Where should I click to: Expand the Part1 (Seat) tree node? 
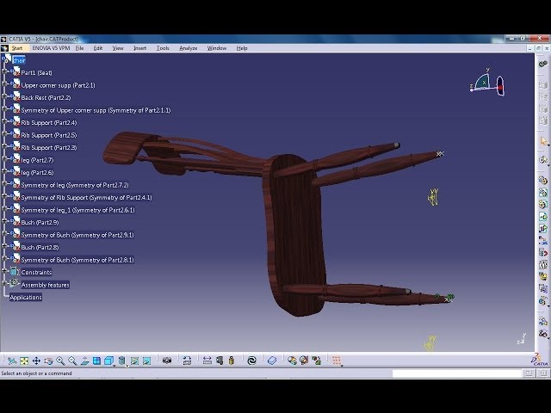click(x=4, y=71)
